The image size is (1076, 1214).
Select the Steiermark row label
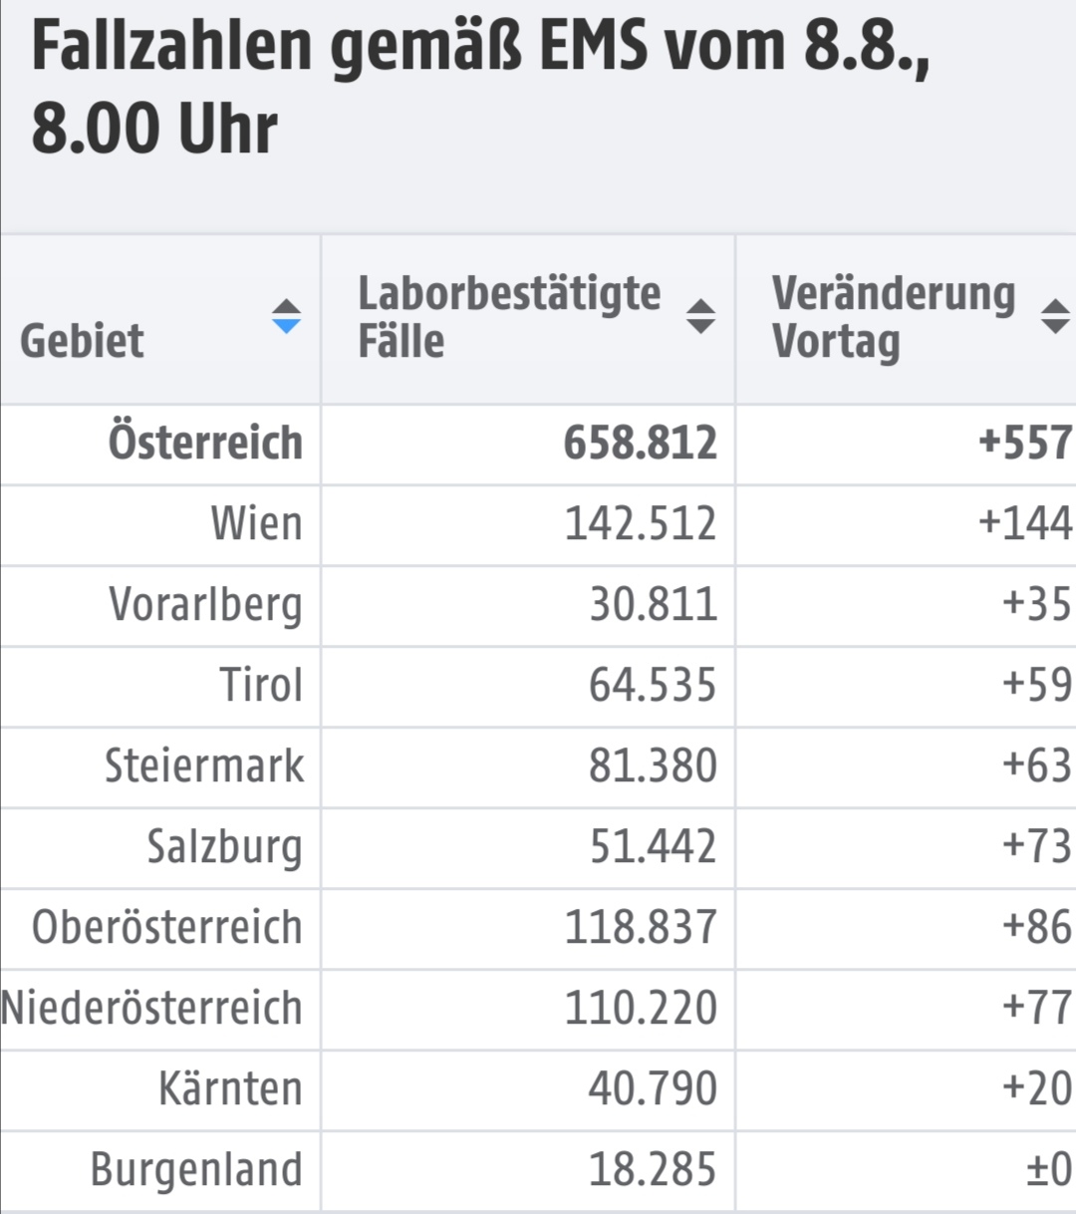pyautogui.click(x=204, y=766)
